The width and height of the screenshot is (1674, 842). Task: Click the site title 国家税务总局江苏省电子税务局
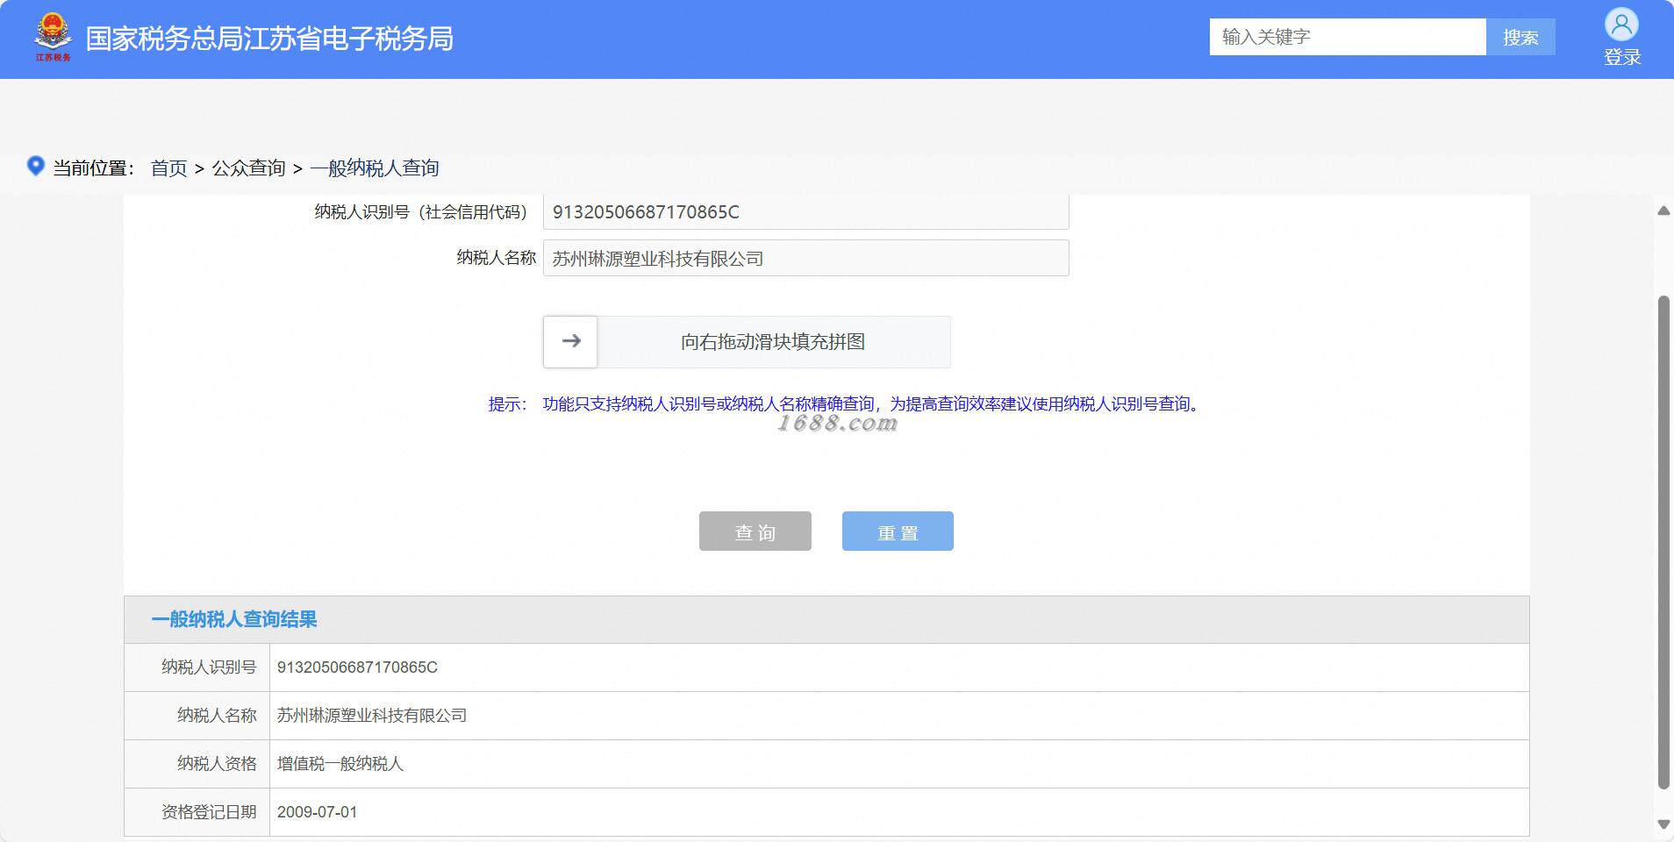point(269,39)
